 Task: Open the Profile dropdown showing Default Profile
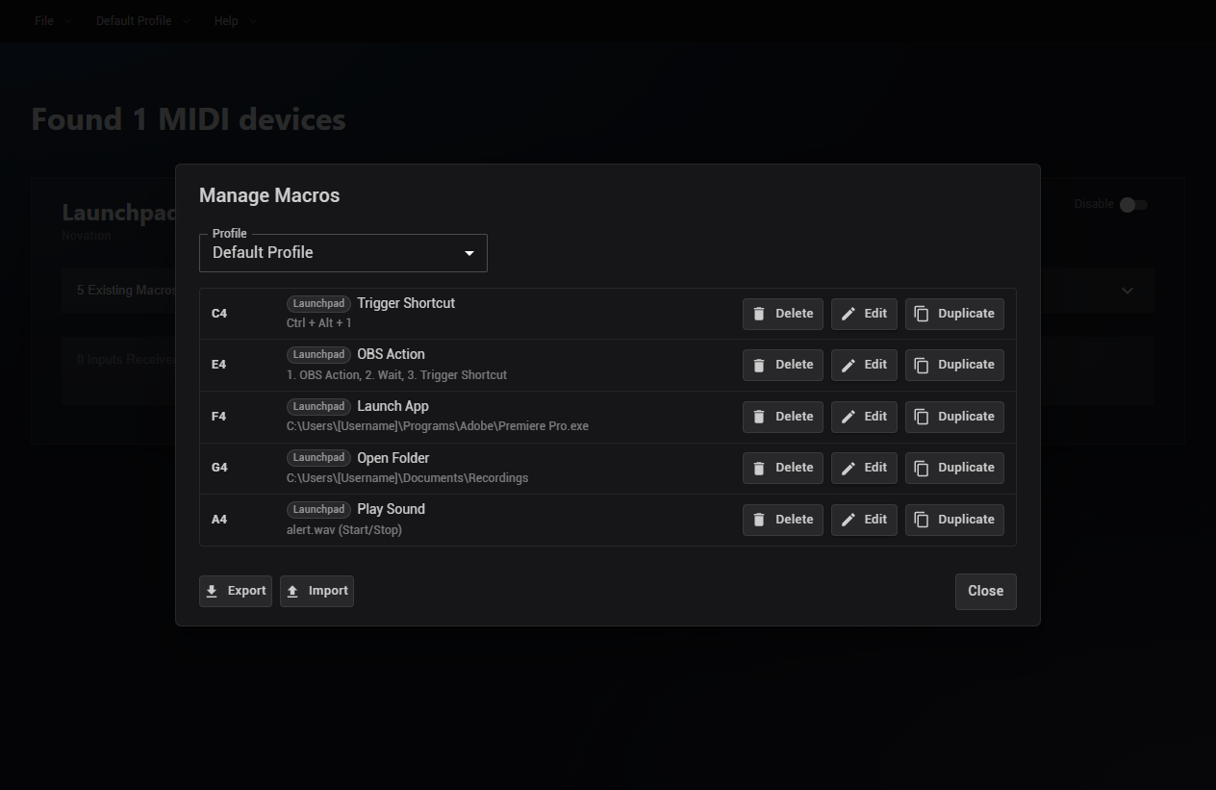click(343, 253)
